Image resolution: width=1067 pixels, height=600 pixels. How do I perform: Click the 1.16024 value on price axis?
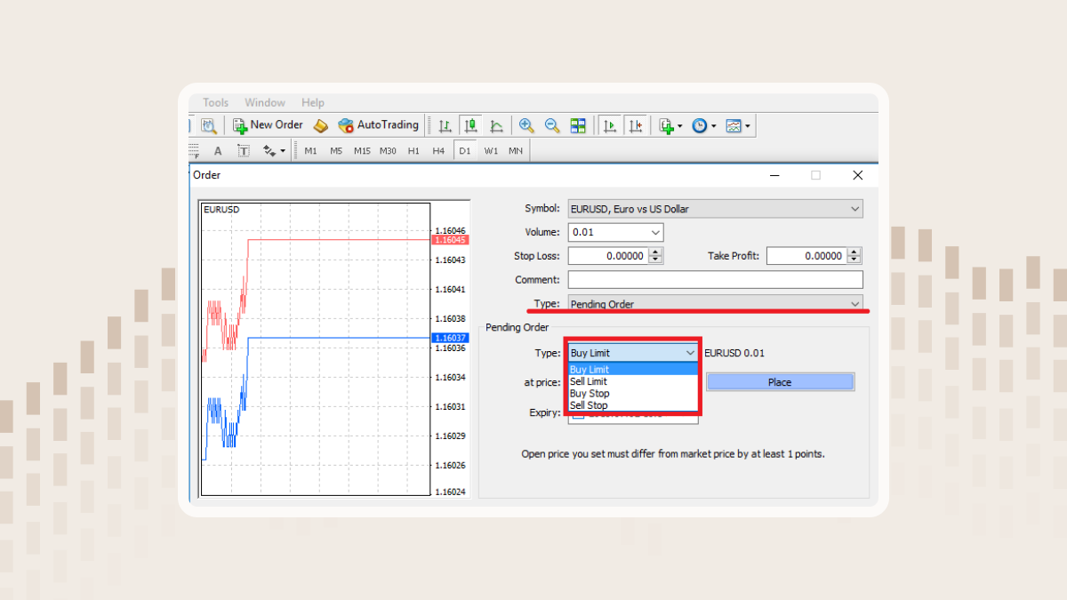(x=451, y=492)
